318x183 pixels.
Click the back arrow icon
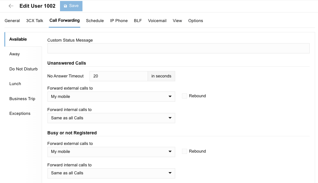tap(11, 6)
